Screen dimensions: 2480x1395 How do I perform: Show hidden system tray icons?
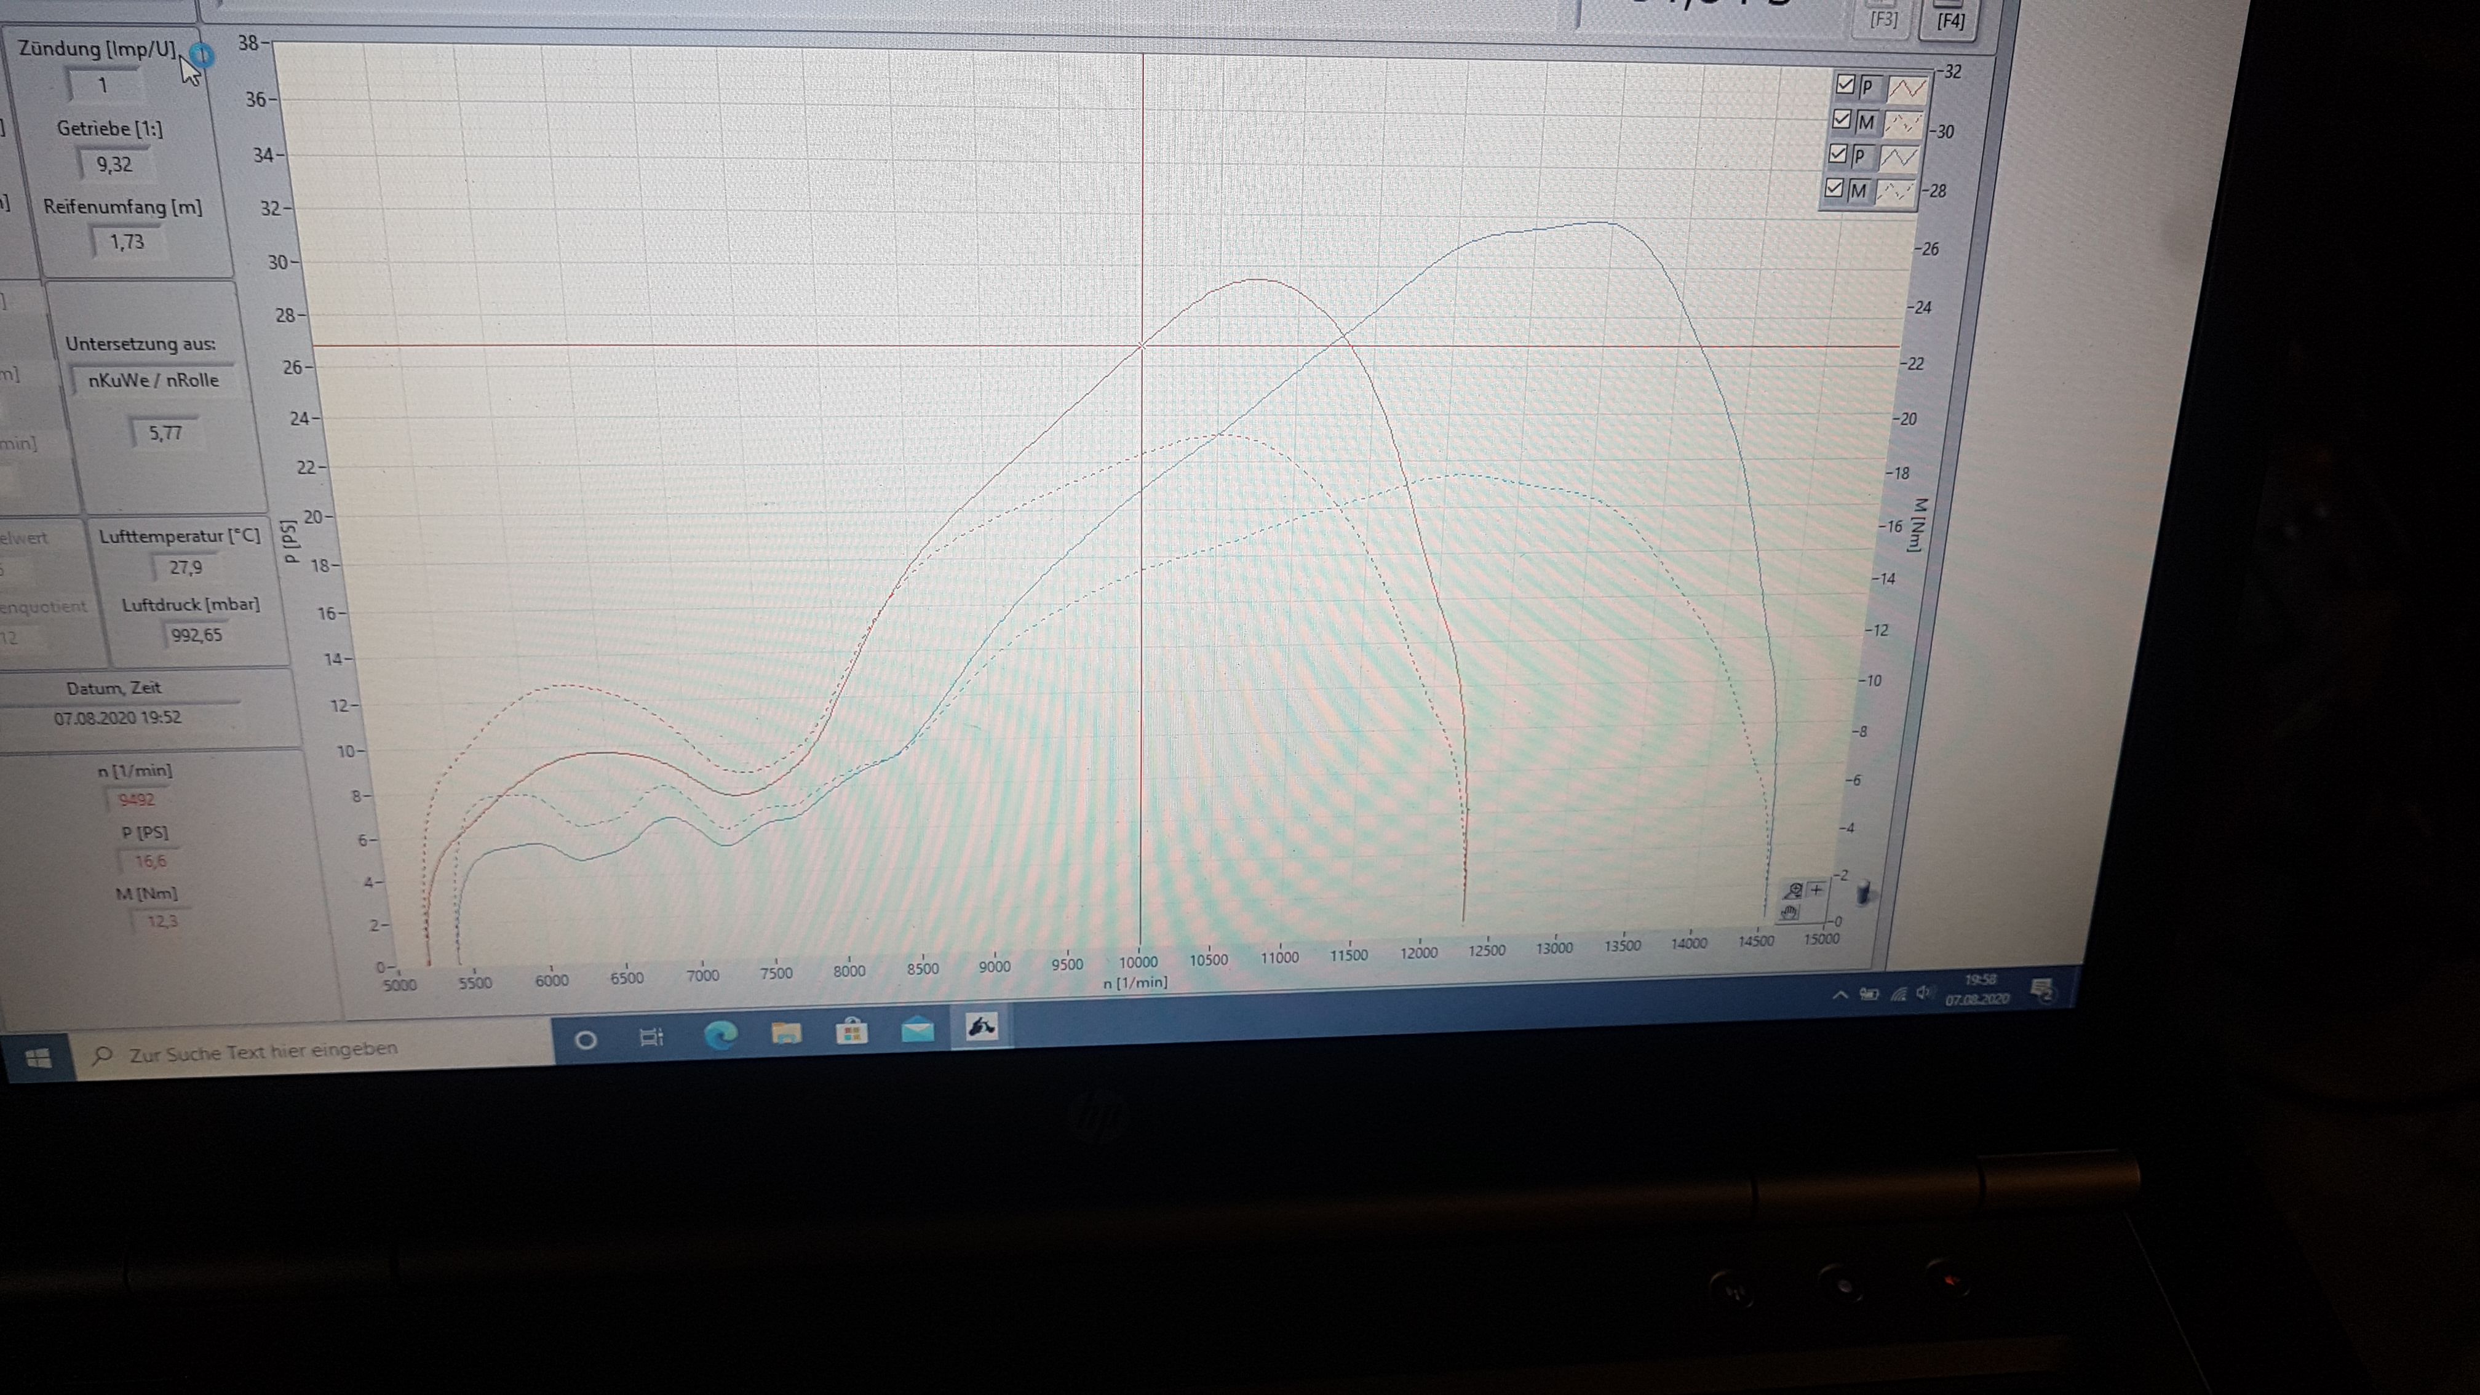pyautogui.click(x=1840, y=995)
